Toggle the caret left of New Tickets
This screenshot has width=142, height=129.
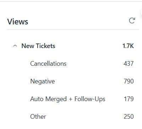15,46
